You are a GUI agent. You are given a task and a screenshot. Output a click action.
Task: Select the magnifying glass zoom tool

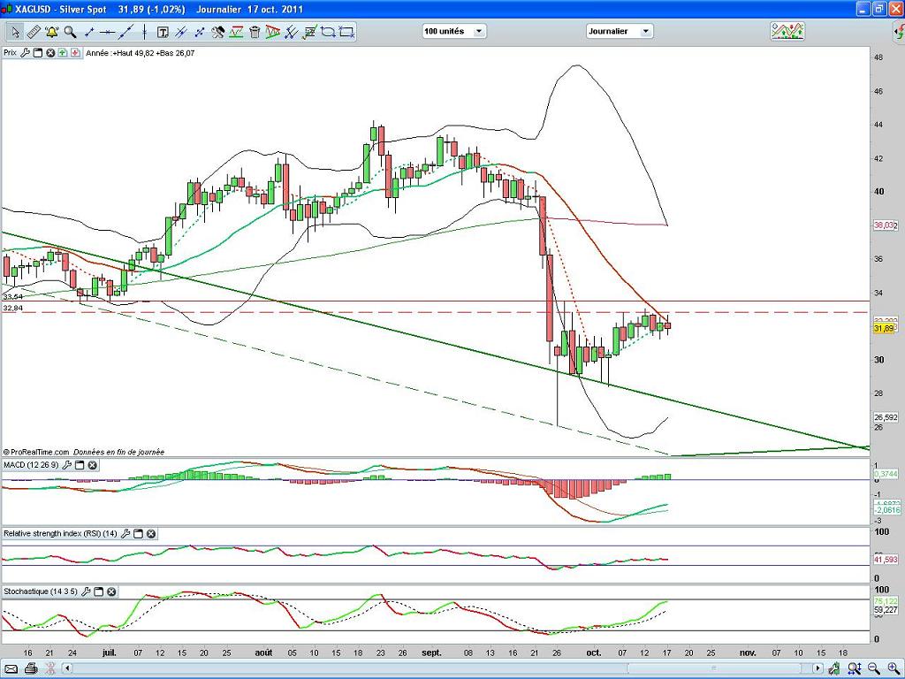tap(71, 32)
